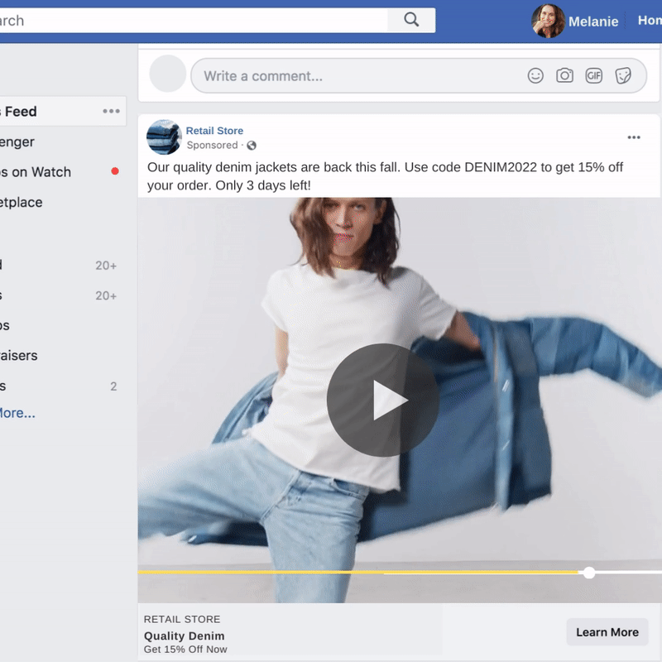Open Messenger from the sidebar

click(x=17, y=142)
